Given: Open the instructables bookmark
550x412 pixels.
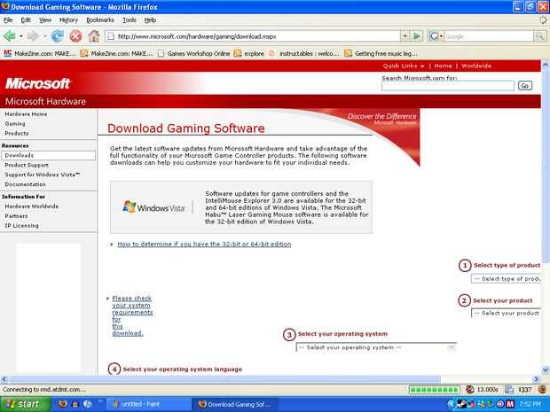Looking at the screenshot, I should [304, 53].
